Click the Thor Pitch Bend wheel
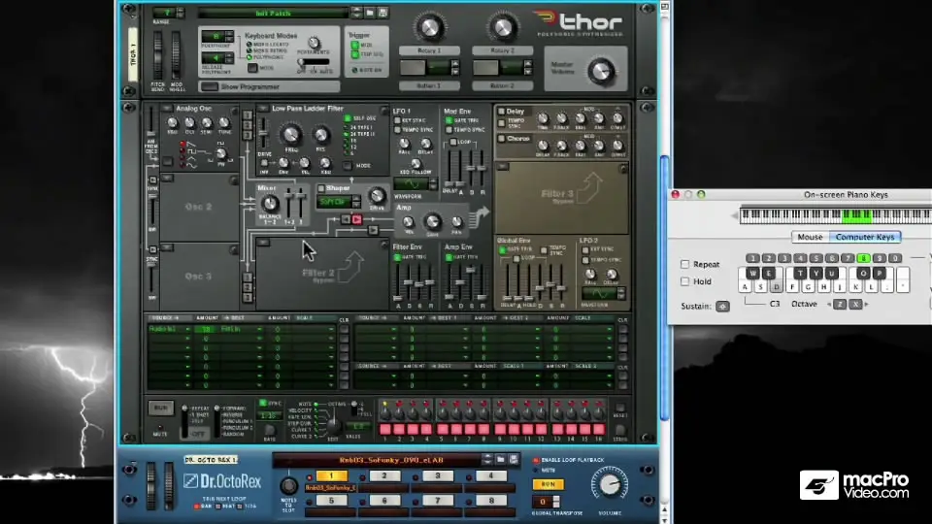 tap(158, 54)
